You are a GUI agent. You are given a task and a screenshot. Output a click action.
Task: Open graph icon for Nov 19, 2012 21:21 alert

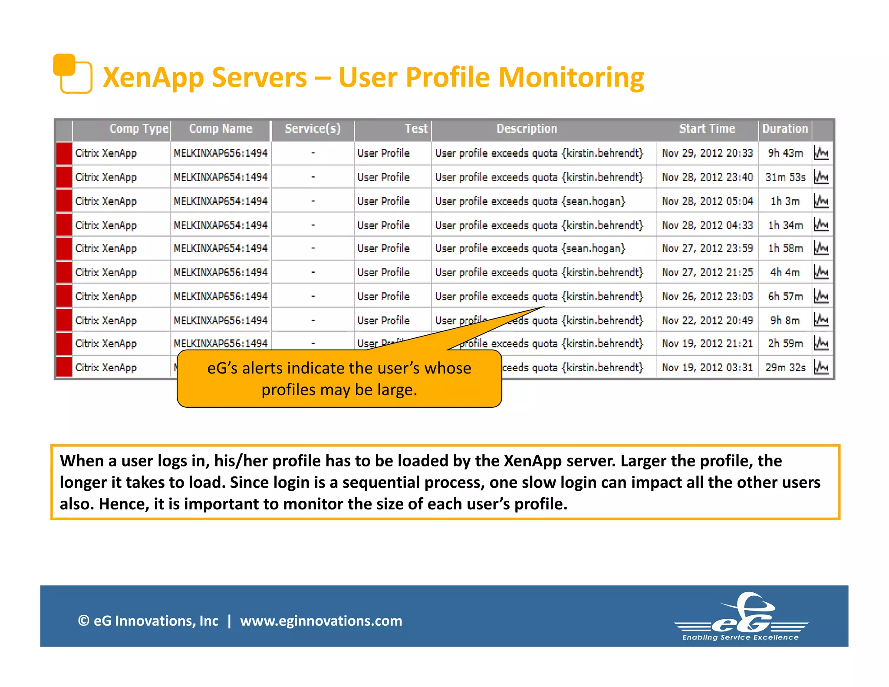click(821, 343)
